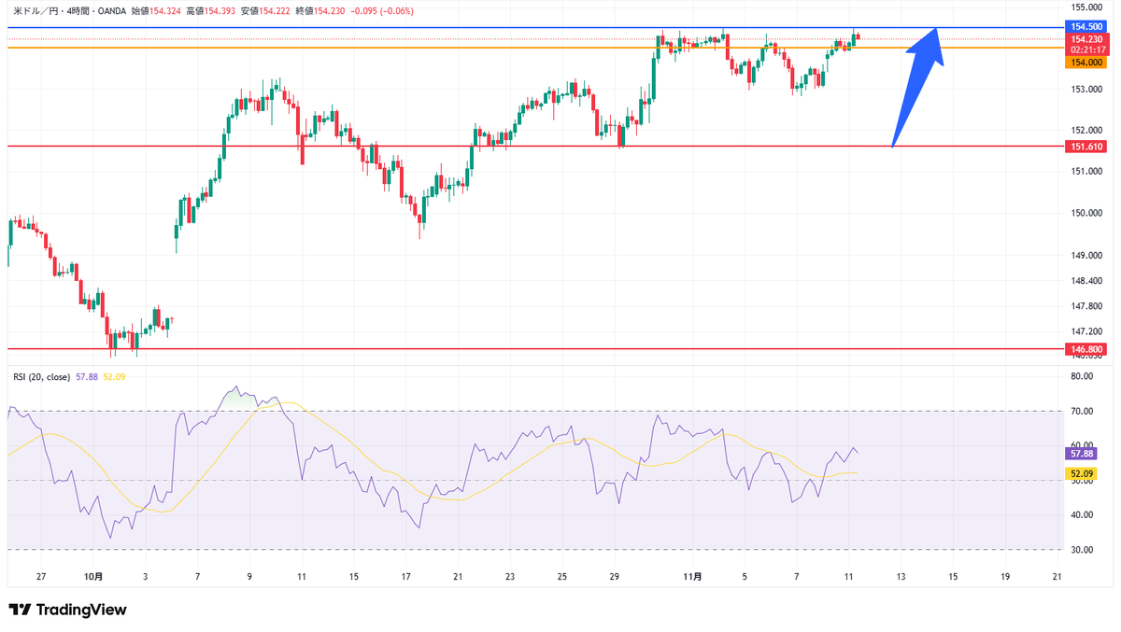Click the 17 date on time axis
The image size is (1121, 632).
(405, 578)
